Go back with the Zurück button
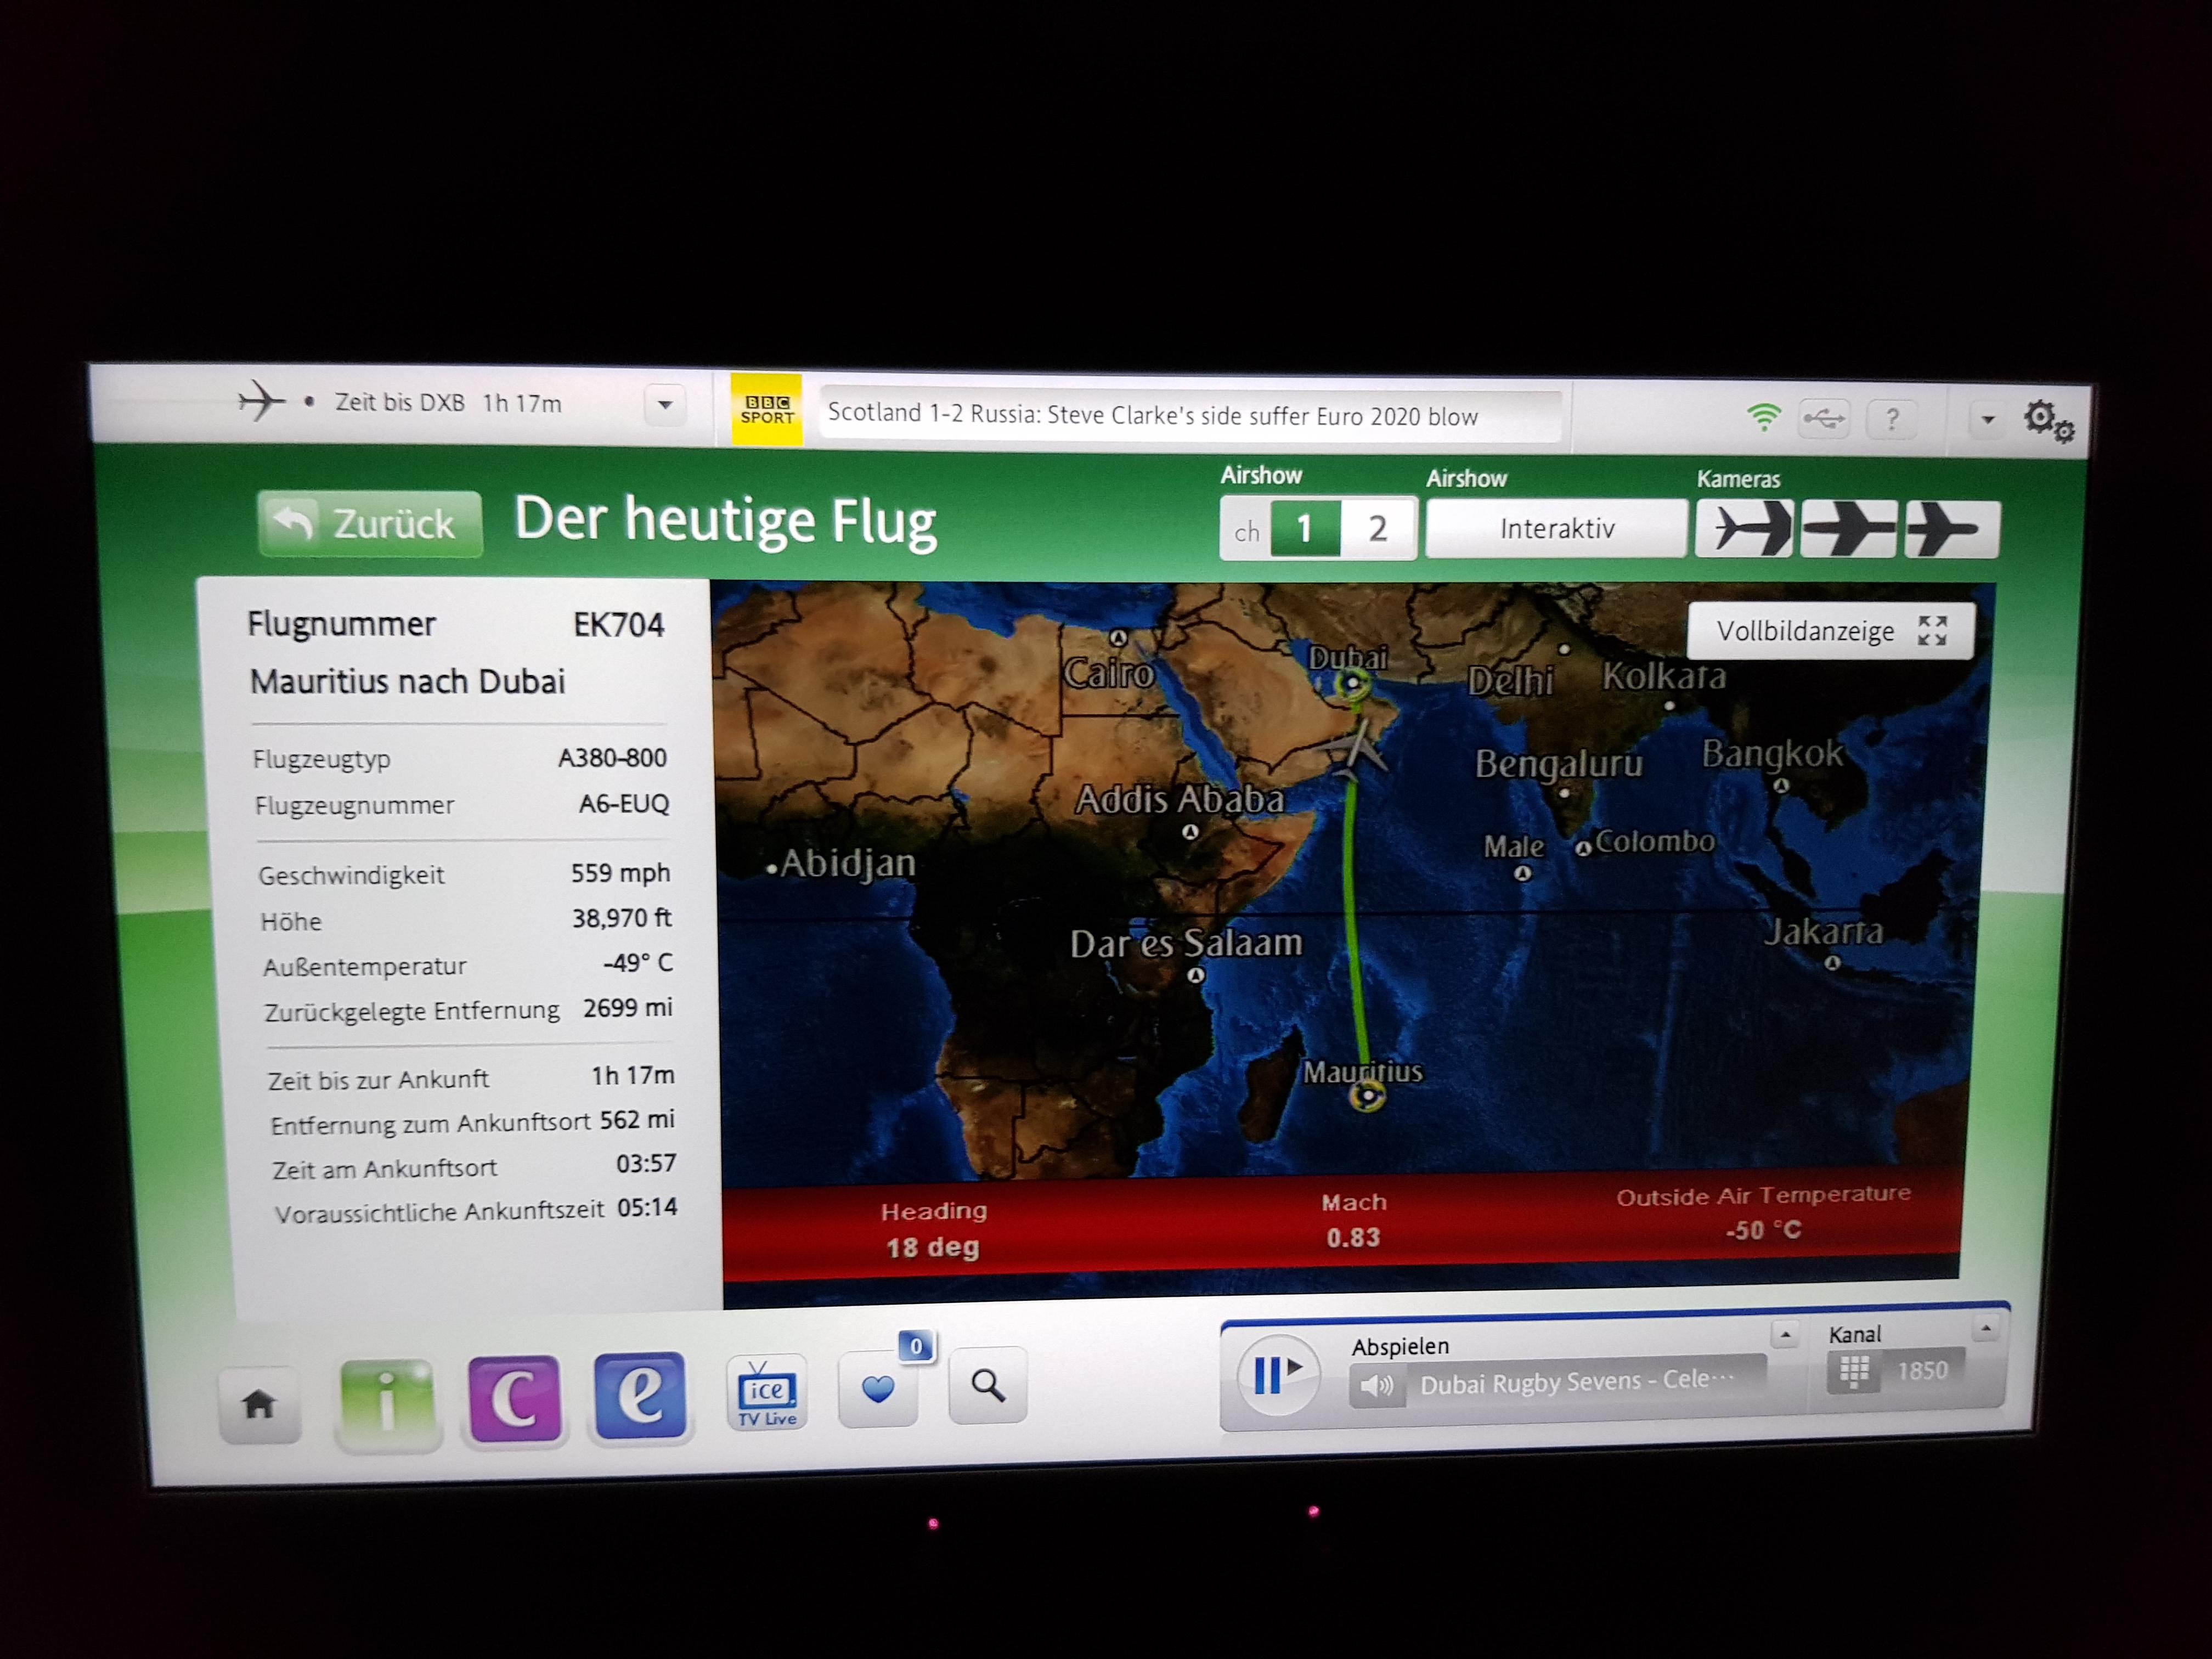Screen dimensions: 2212x1659 point(370,523)
